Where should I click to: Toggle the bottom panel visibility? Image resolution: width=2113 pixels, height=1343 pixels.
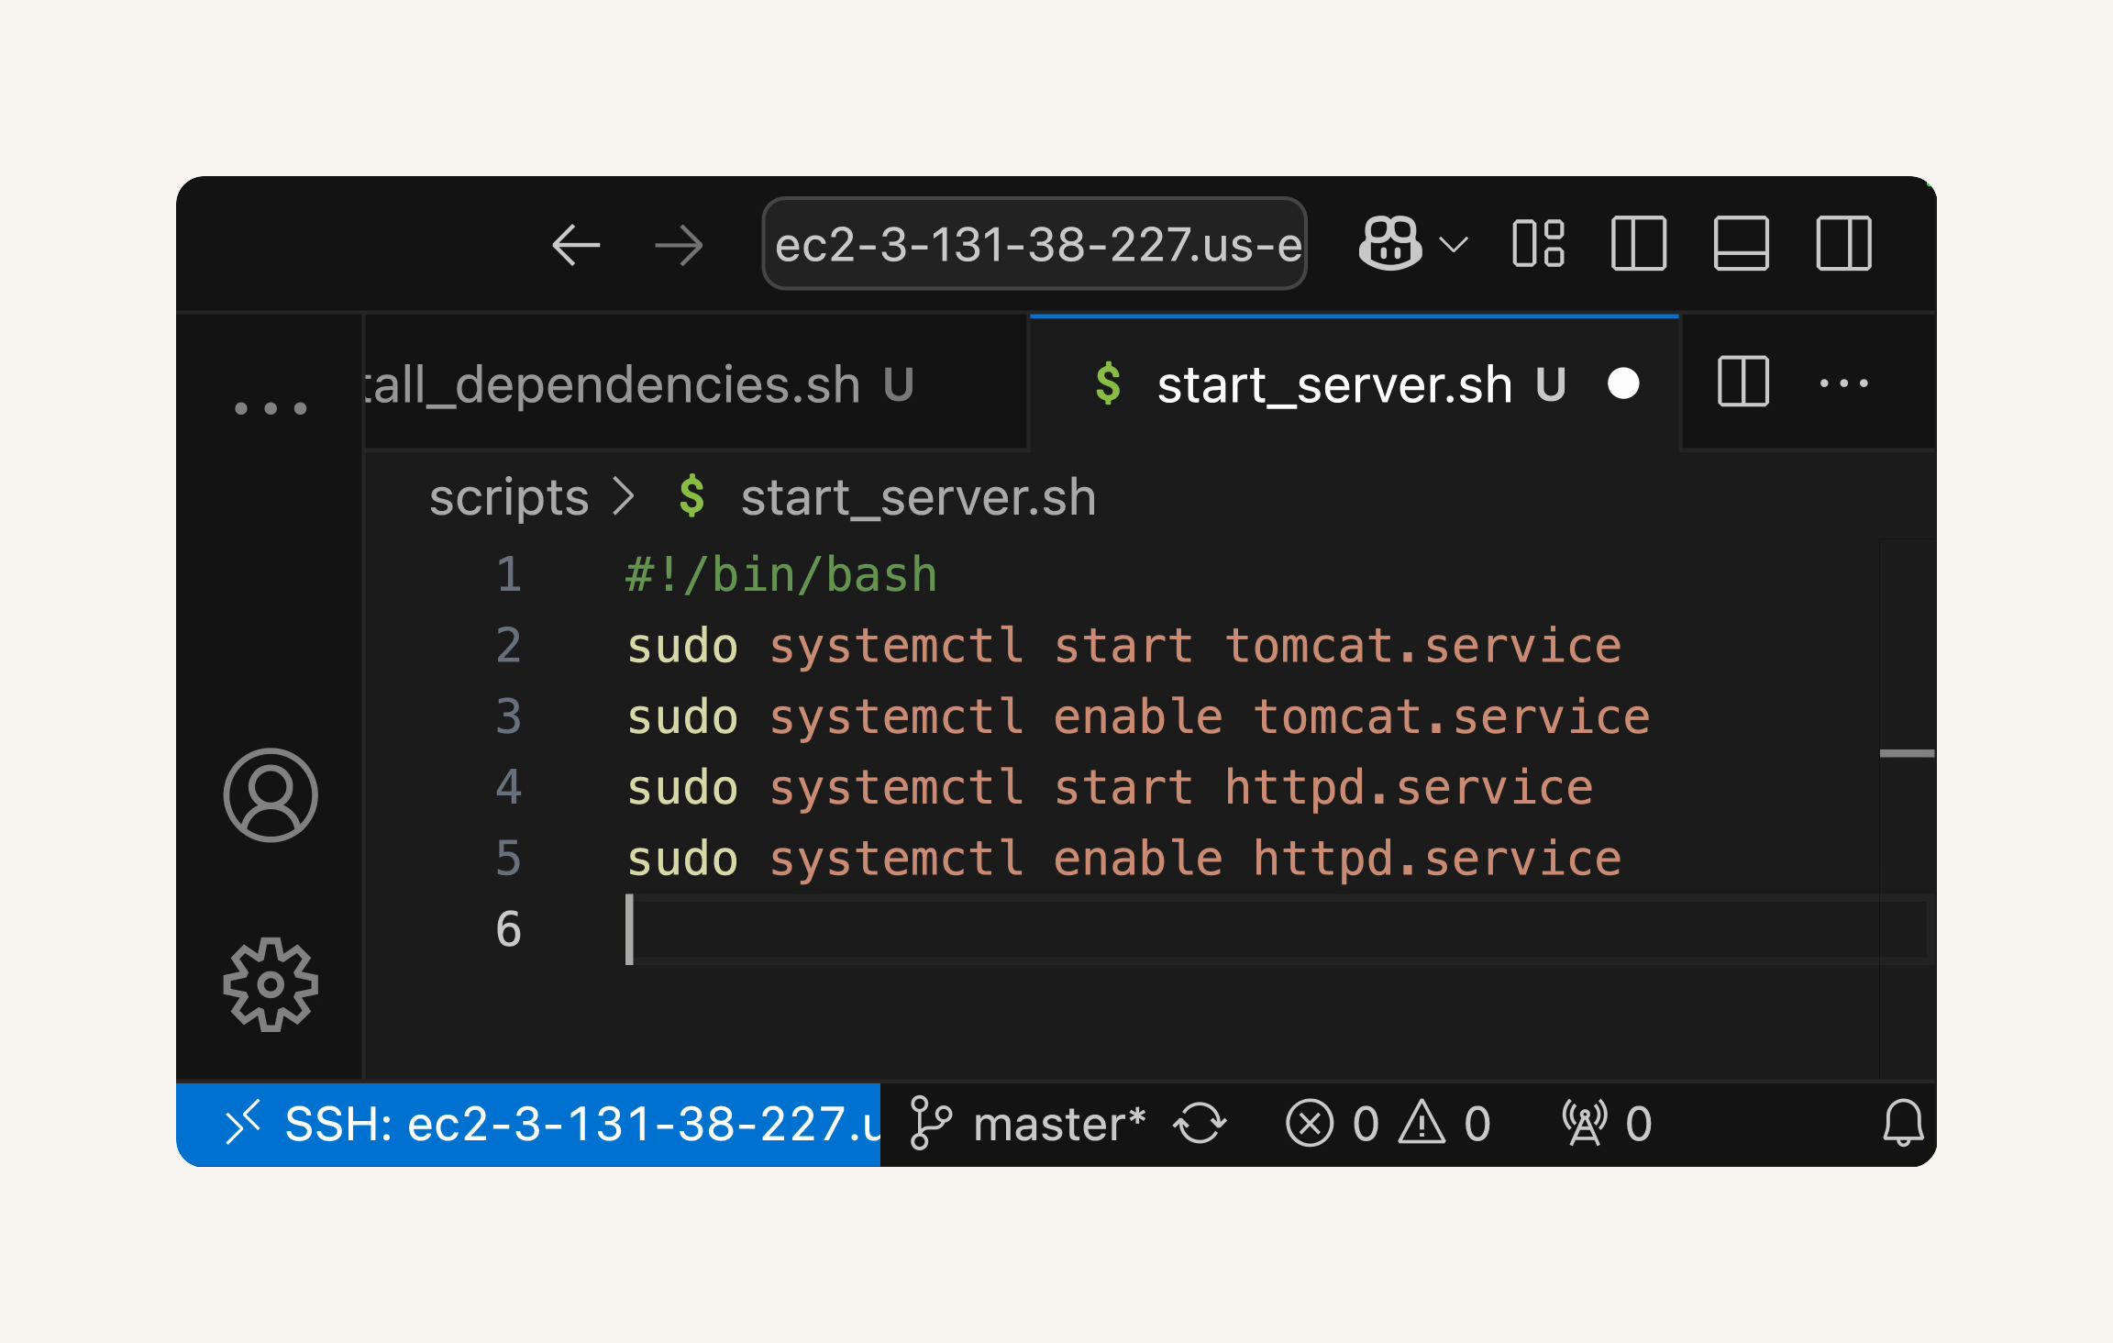click(x=1741, y=244)
